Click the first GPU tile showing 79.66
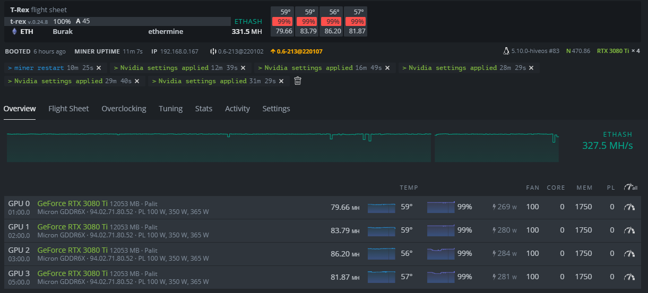648x293 pixels. [x=281, y=21]
